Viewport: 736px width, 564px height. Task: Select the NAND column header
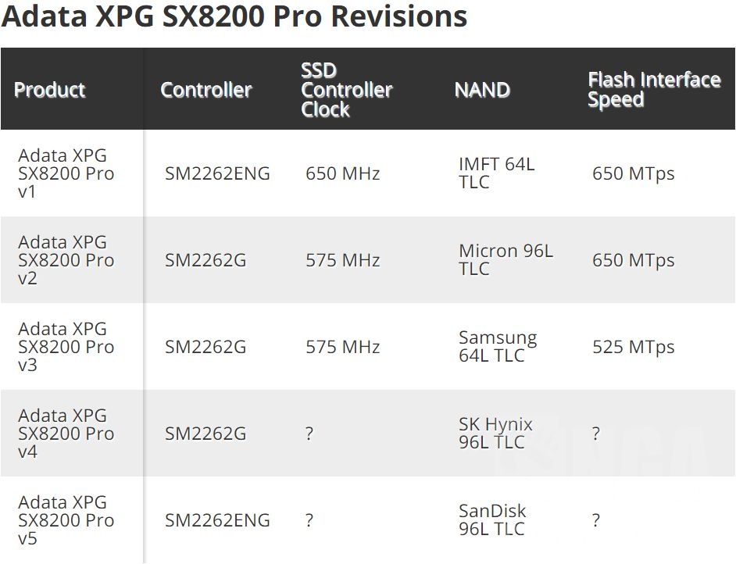pyautogui.click(x=482, y=90)
